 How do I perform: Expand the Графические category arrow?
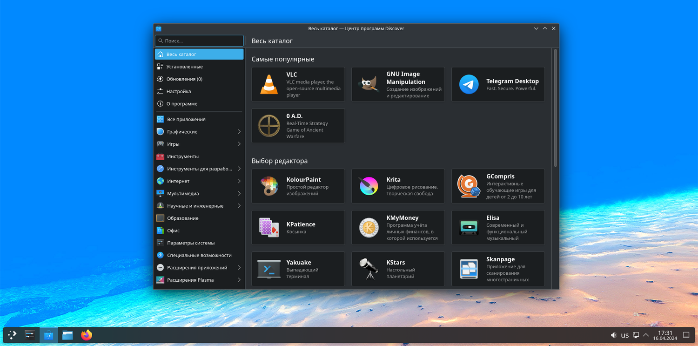(x=239, y=132)
